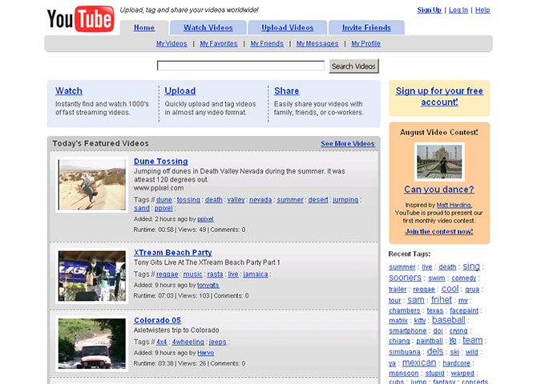Select the smartphone recent tag
Viewport: 537px width, 384px height.
point(407,331)
